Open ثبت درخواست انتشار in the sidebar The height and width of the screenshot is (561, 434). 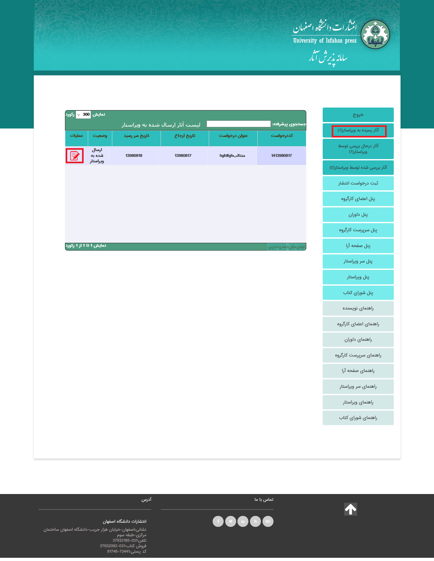pyautogui.click(x=358, y=183)
